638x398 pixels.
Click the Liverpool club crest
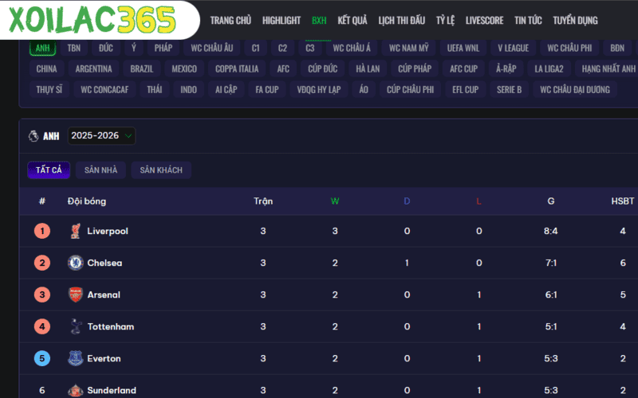tap(75, 231)
